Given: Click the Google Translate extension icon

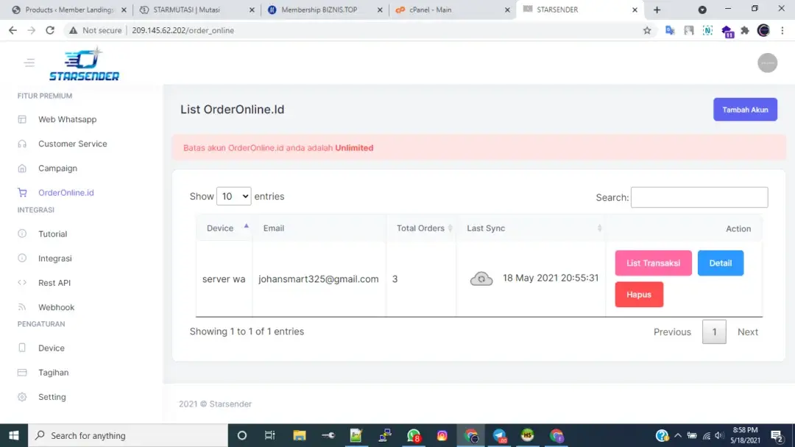Looking at the screenshot, I should (670, 30).
